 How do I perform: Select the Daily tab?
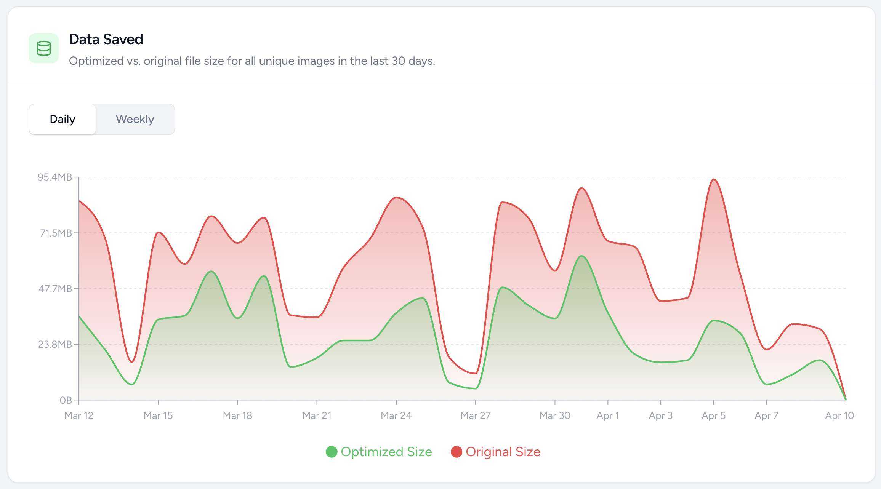click(62, 119)
